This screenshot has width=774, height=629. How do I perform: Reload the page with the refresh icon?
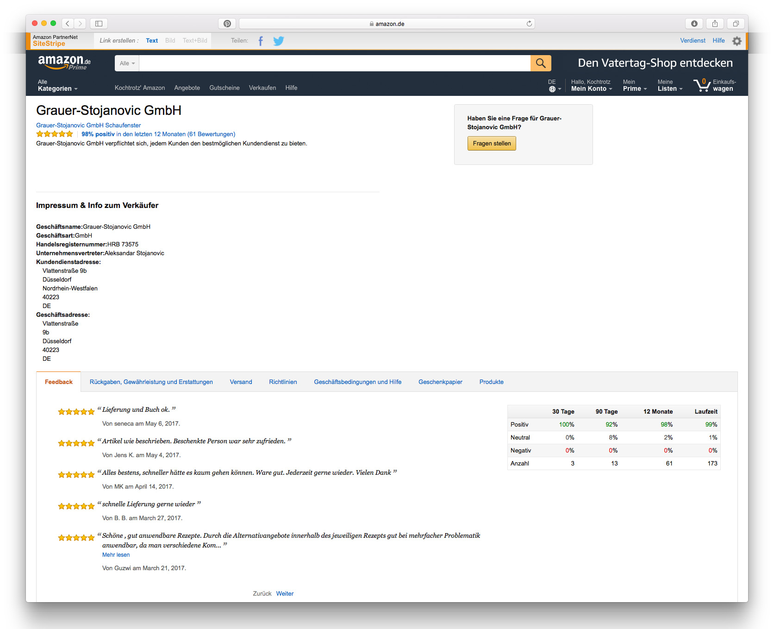point(529,24)
